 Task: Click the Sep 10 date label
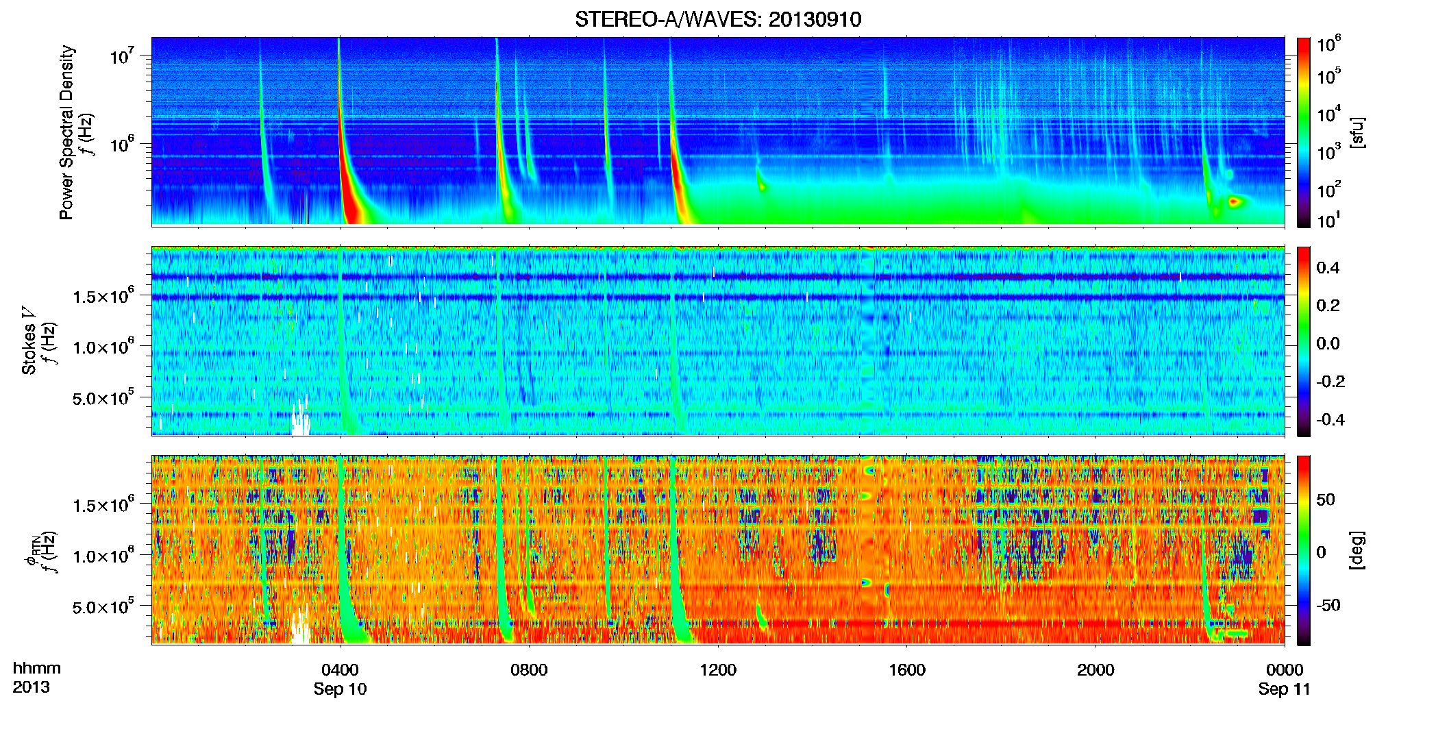[x=340, y=689]
